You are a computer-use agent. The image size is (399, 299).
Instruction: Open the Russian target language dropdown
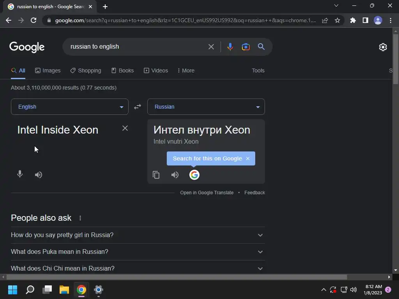[206, 107]
